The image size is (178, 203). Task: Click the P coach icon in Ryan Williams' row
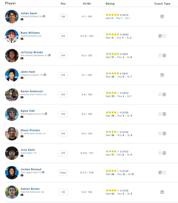(x=160, y=36)
